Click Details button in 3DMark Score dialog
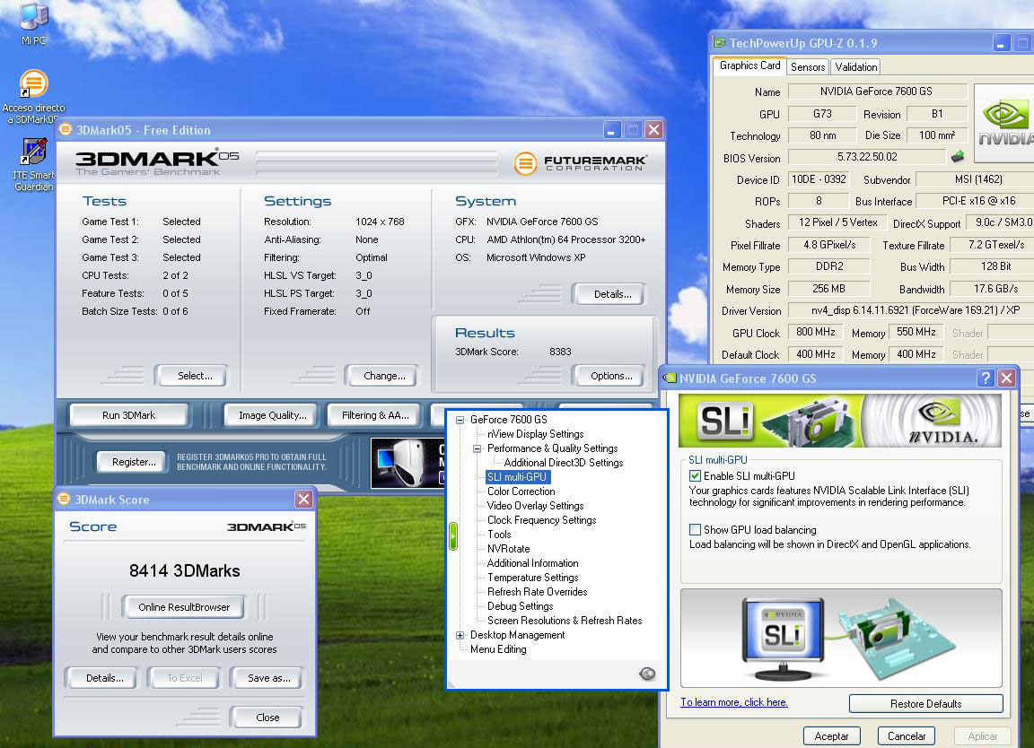The height and width of the screenshot is (748, 1034). 103,678
